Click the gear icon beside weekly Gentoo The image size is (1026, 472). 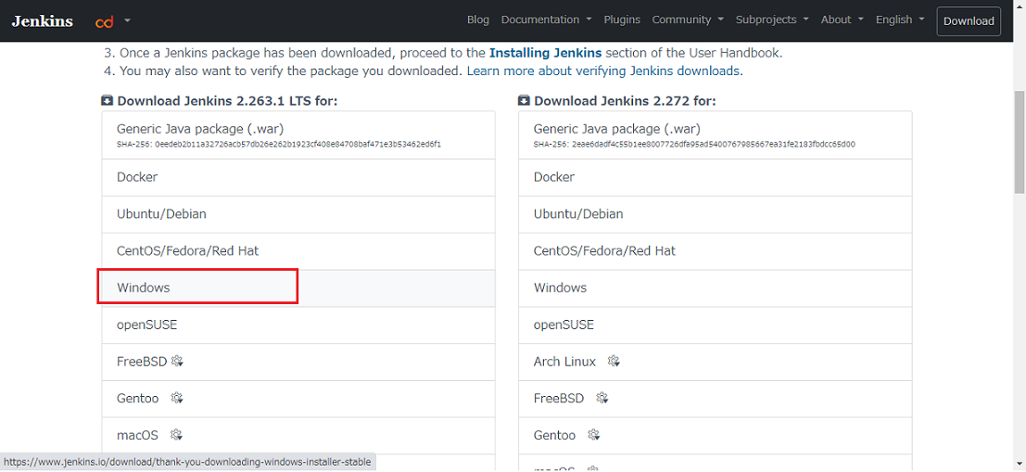point(594,435)
